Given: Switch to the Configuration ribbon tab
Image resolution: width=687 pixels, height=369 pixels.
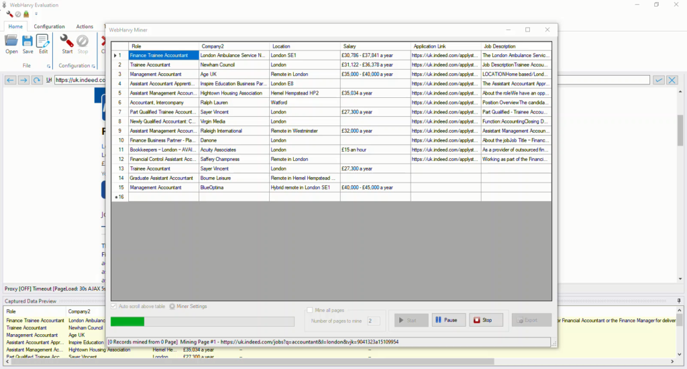Looking at the screenshot, I should coord(49,27).
